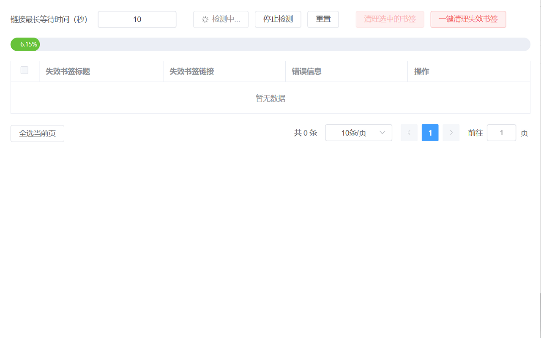Click the 共 0 条 total count text
541x338 pixels.
click(x=306, y=133)
